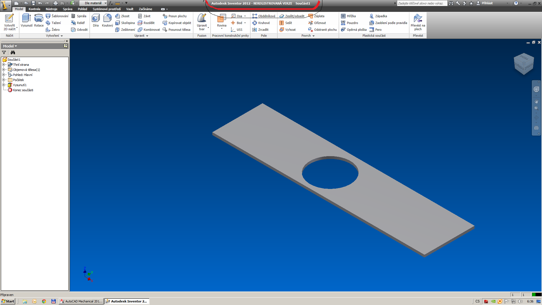Expand the Vysunutí1 tree node

coord(4,85)
